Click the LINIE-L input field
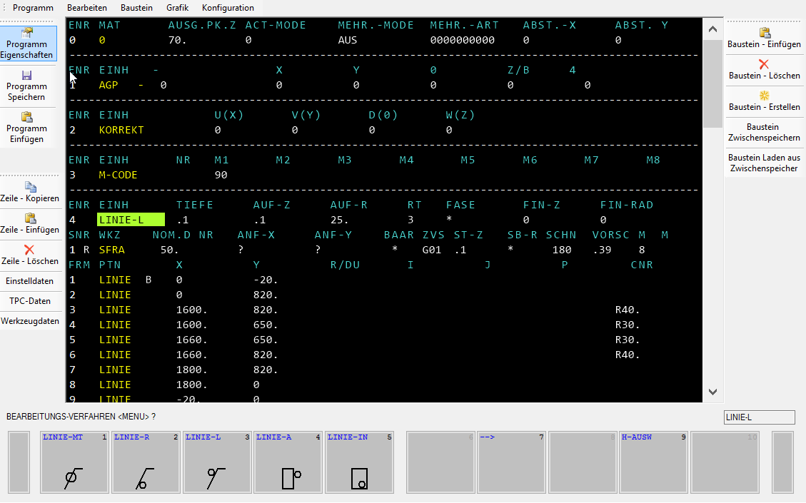 (x=759, y=417)
